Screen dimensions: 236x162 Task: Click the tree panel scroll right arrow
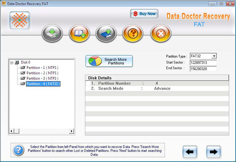tap(71, 131)
